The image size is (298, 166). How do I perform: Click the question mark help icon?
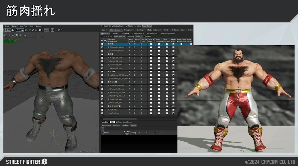99,26
